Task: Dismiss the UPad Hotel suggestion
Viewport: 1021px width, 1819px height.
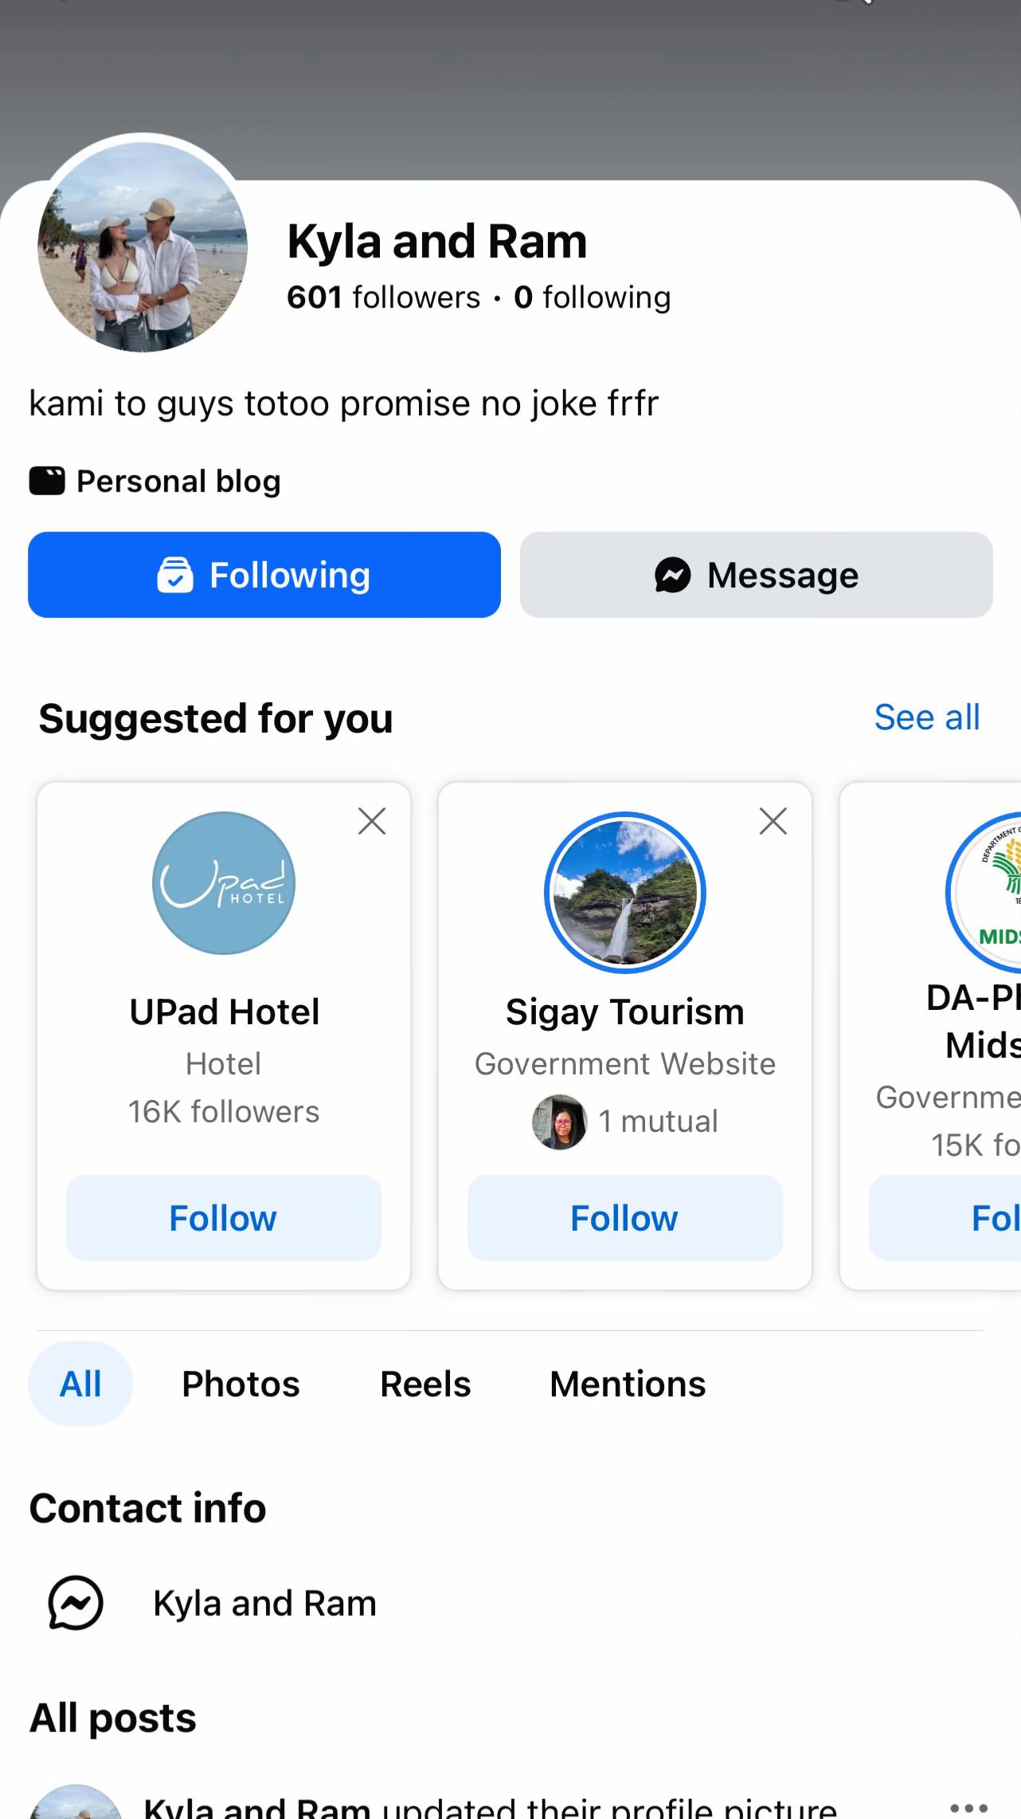Action: tap(372, 821)
